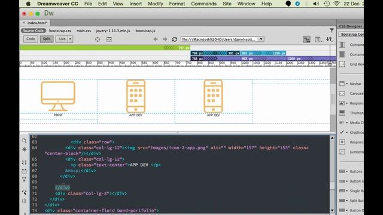Screen dimensions: 383x215
Task: Expand all code icon in code toolbar
Action: pyautogui.click(x=24, y=179)
